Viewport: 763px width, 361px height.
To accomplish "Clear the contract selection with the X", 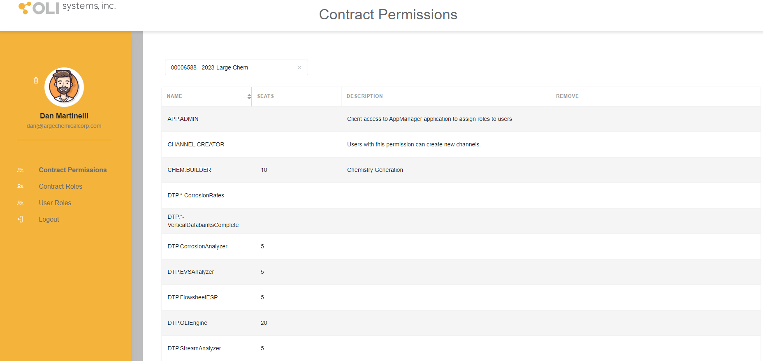I will pyautogui.click(x=299, y=67).
